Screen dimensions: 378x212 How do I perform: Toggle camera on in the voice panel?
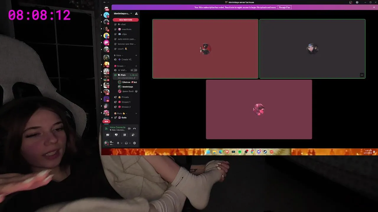click(108, 135)
